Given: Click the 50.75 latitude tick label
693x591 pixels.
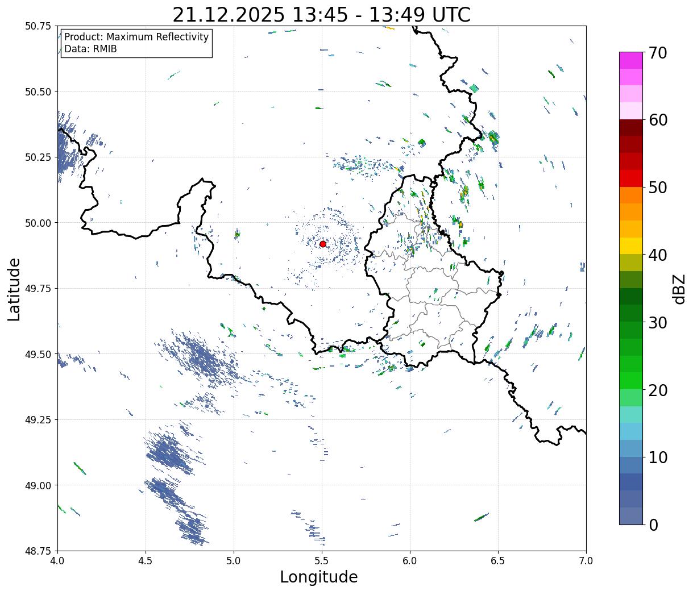Looking at the screenshot, I should coord(38,26).
